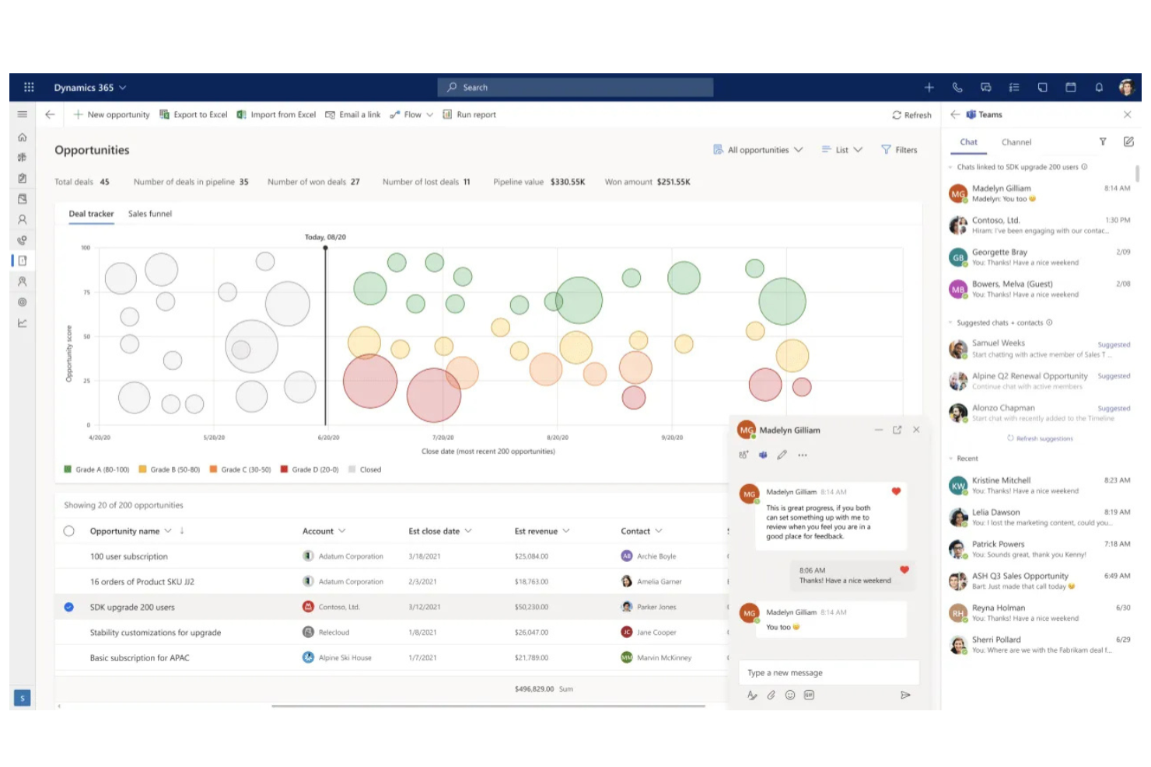Select the GIF icon in the chat composer
The image size is (1151, 767).
[809, 696]
